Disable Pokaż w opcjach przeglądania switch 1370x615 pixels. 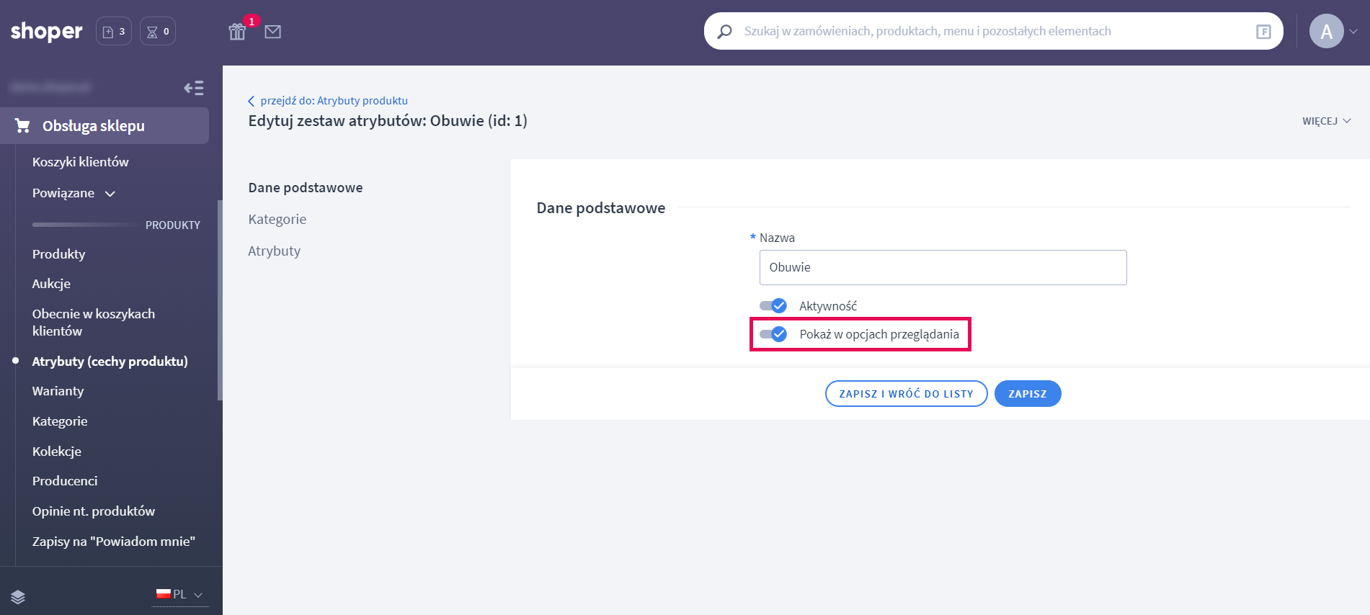pyautogui.click(x=773, y=334)
